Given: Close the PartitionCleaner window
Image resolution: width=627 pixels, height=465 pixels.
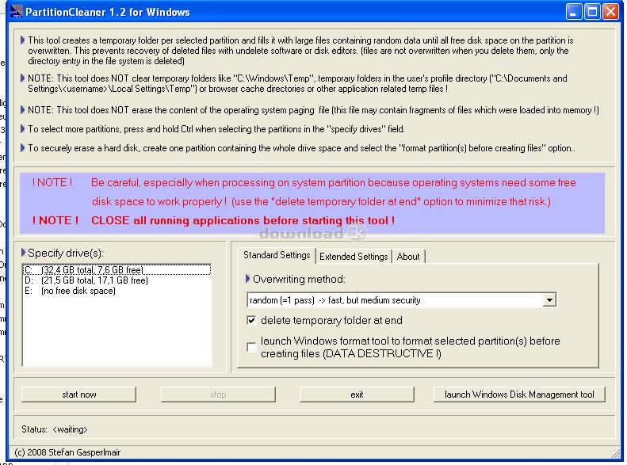Looking at the screenshot, I should pyautogui.click(x=610, y=12).
